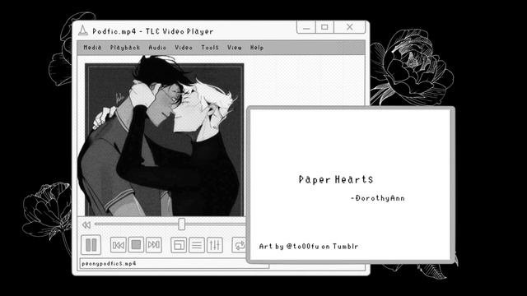Pause playback with the pause button
527x296 pixels.
(x=91, y=245)
